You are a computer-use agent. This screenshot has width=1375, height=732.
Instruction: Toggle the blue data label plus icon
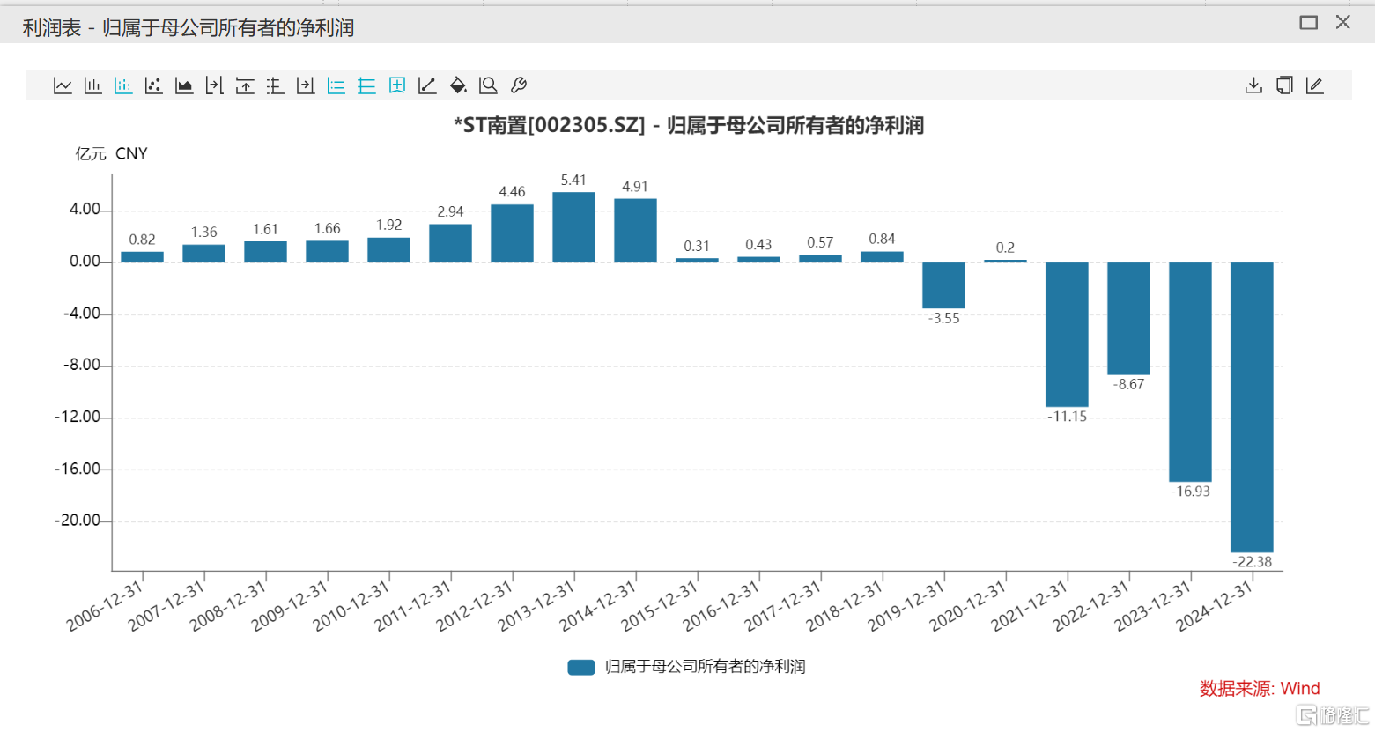pyautogui.click(x=397, y=85)
